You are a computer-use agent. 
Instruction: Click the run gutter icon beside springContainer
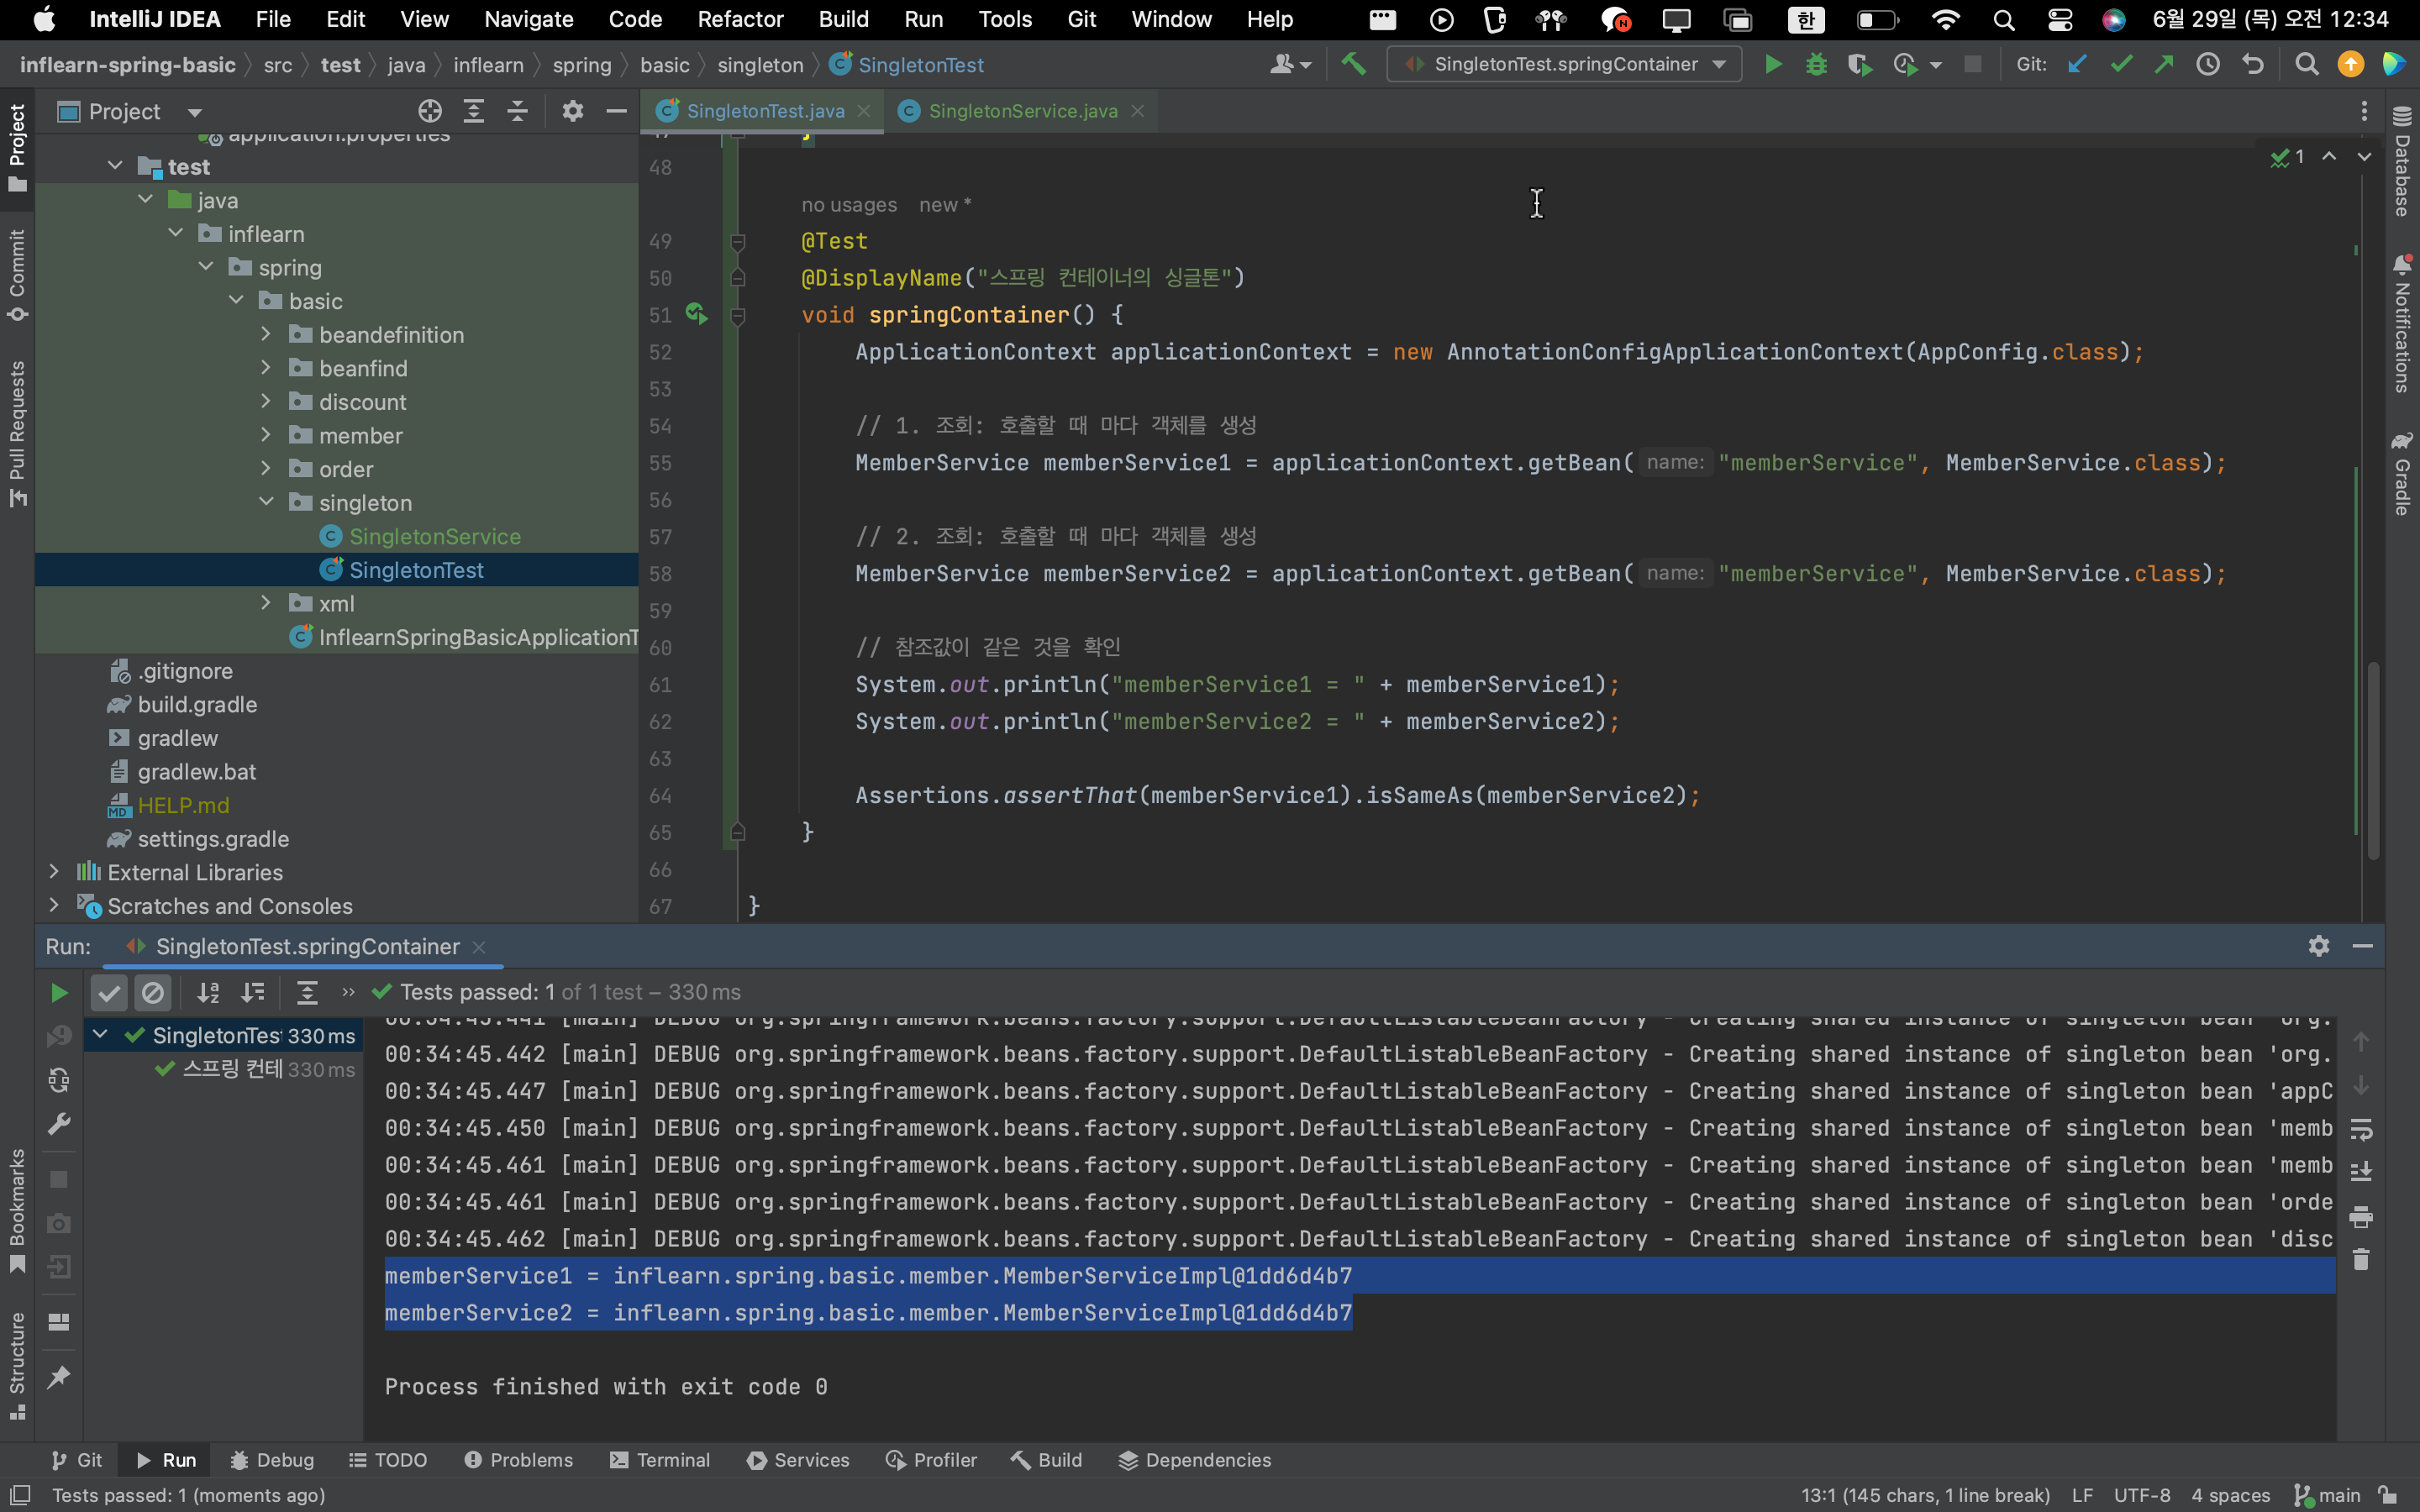696,315
